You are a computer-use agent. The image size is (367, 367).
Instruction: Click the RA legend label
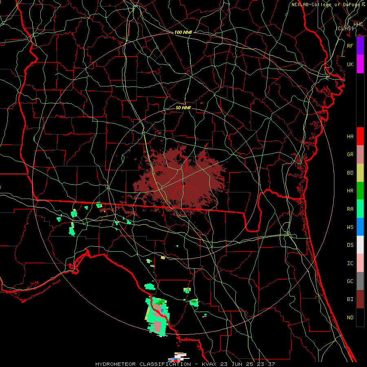pyautogui.click(x=350, y=209)
